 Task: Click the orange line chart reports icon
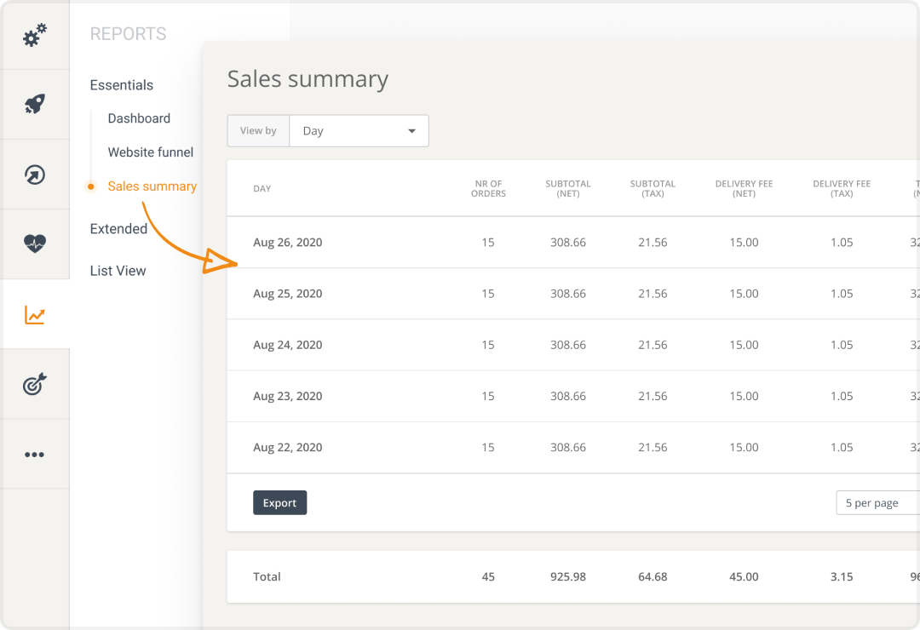[x=35, y=315]
